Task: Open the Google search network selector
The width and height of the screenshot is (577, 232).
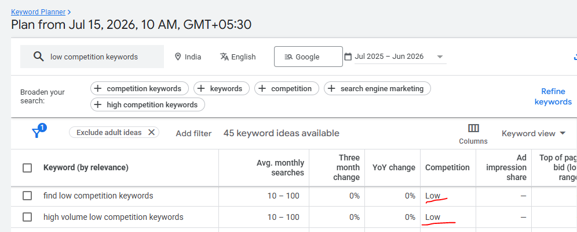Action: (x=308, y=57)
